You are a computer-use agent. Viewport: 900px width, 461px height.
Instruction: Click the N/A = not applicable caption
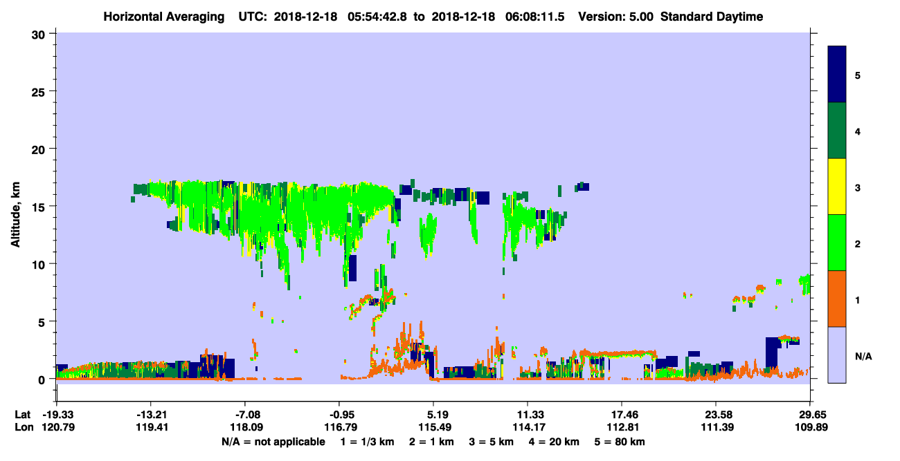point(273,442)
